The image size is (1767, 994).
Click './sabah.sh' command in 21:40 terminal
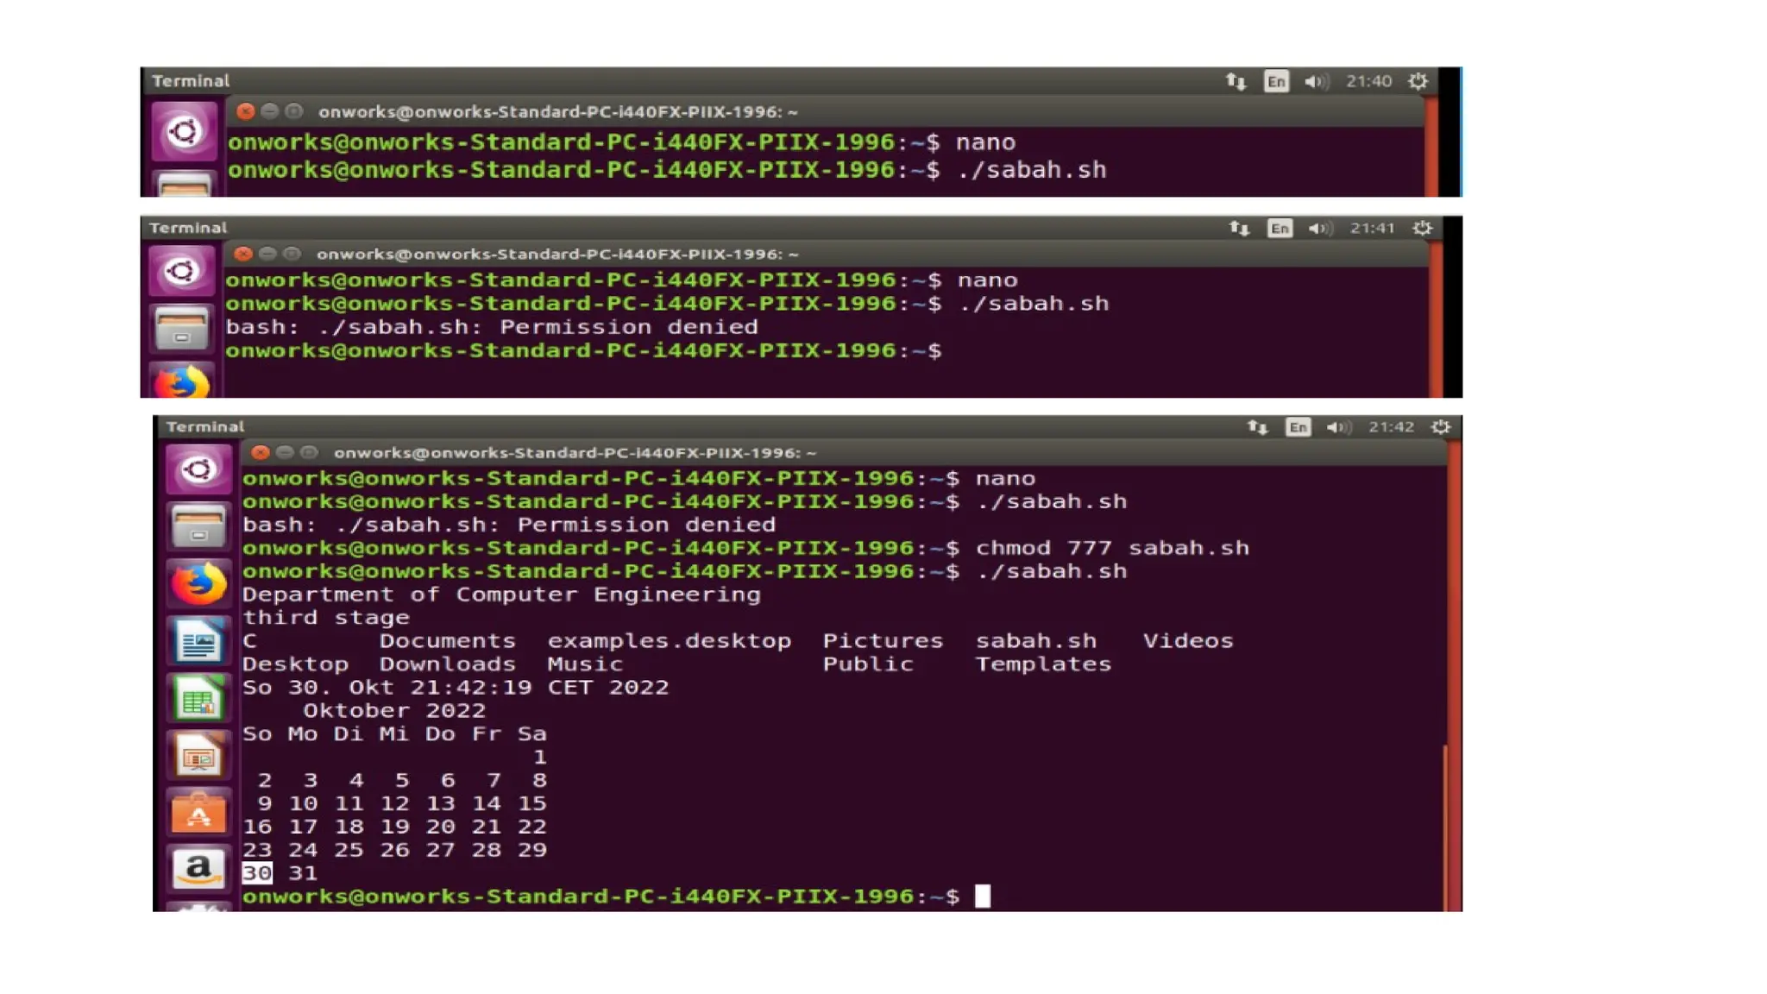click(x=1032, y=170)
